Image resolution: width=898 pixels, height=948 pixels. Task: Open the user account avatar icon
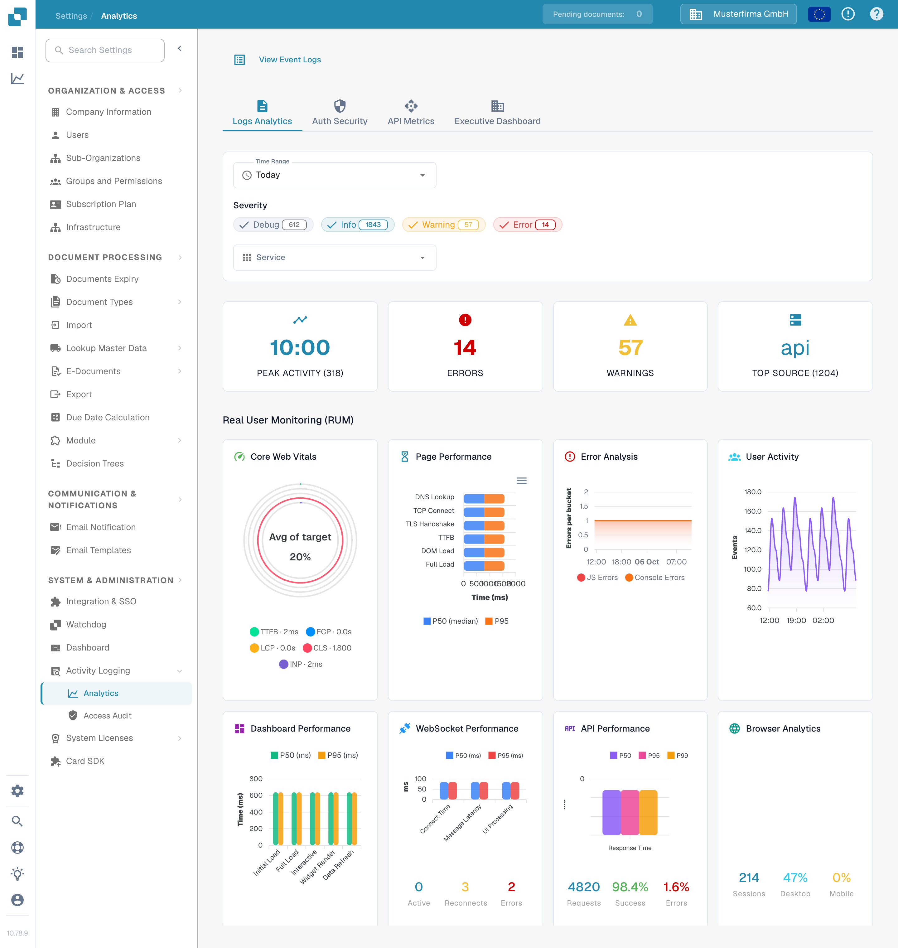(x=17, y=900)
